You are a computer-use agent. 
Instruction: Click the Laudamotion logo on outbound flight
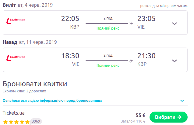pos(16,21)
